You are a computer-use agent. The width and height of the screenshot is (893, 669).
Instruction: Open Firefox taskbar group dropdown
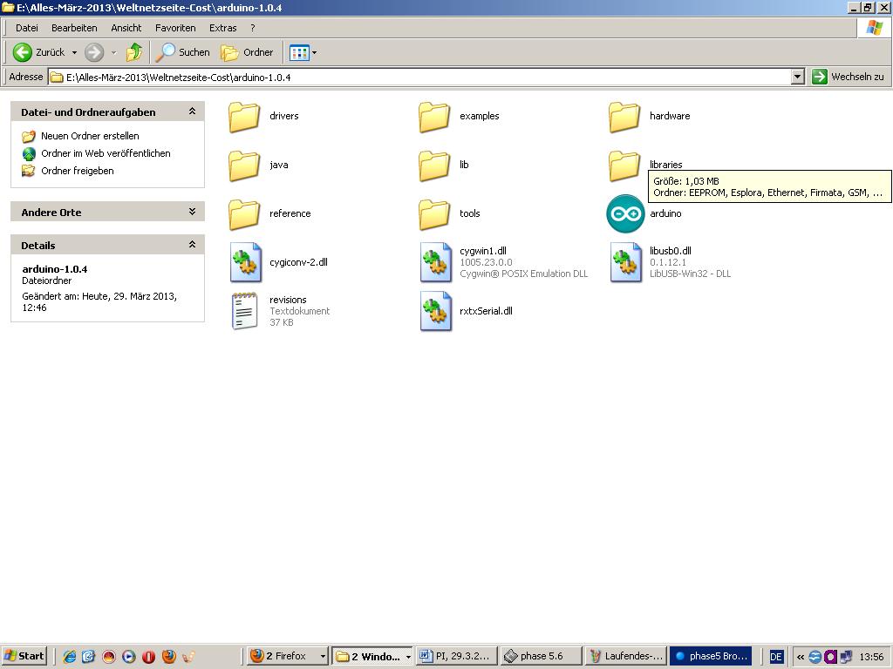point(323,656)
